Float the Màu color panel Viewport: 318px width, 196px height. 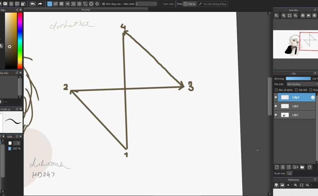point(17,10)
